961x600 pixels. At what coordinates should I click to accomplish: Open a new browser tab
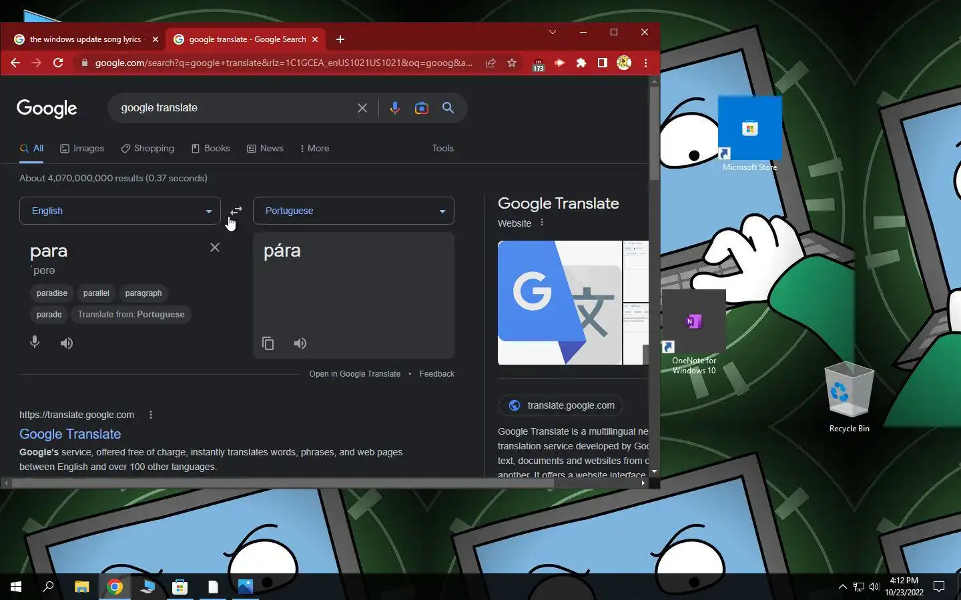pyautogui.click(x=340, y=39)
